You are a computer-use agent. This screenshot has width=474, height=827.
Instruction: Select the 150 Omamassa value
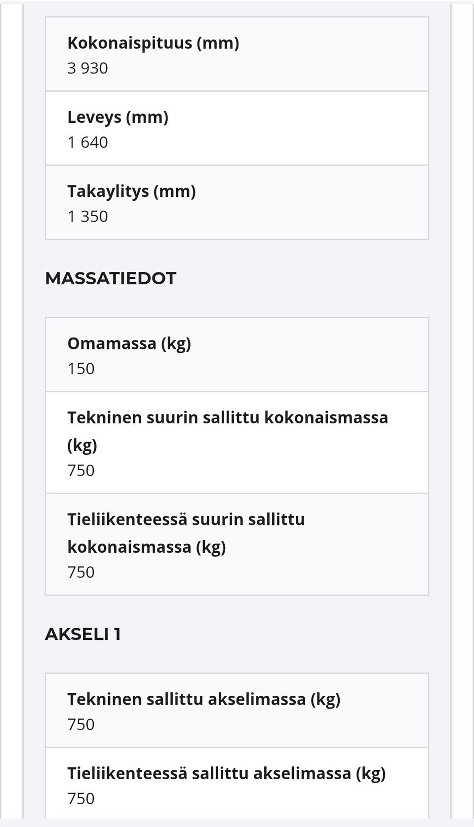click(81, 369)
